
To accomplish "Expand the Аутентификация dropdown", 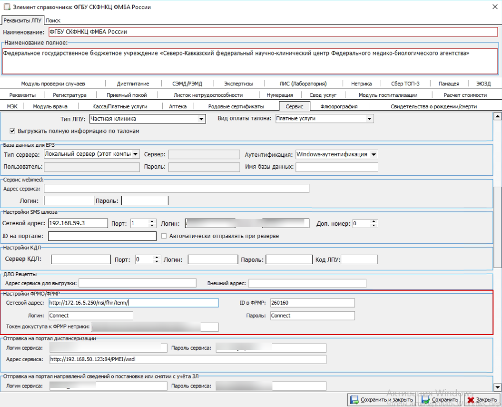I will click(374, 154).
